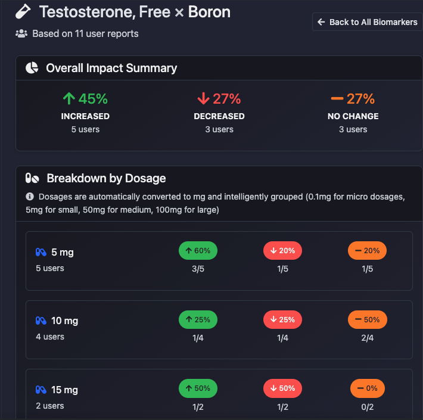Select the orange 0% badge for 15 mg
The height and width of the screenshot is (420, 423).
coord(367,388)
